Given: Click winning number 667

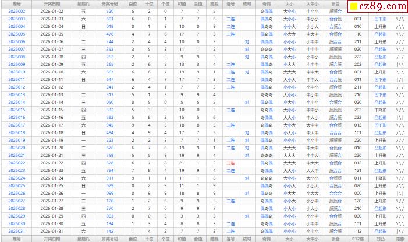Looking at the screenshot, I should point(110,72).
